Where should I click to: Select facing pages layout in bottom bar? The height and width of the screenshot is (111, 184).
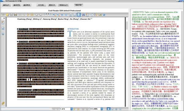pyautogui.click(x=116, y=109)
